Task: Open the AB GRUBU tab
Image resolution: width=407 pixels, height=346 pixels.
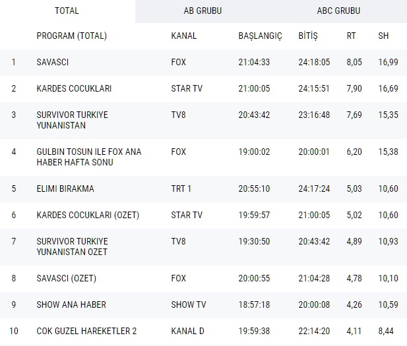Action: click(203, 11)
